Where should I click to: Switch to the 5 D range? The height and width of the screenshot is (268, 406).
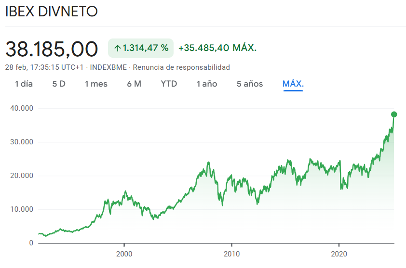[59, 84]
